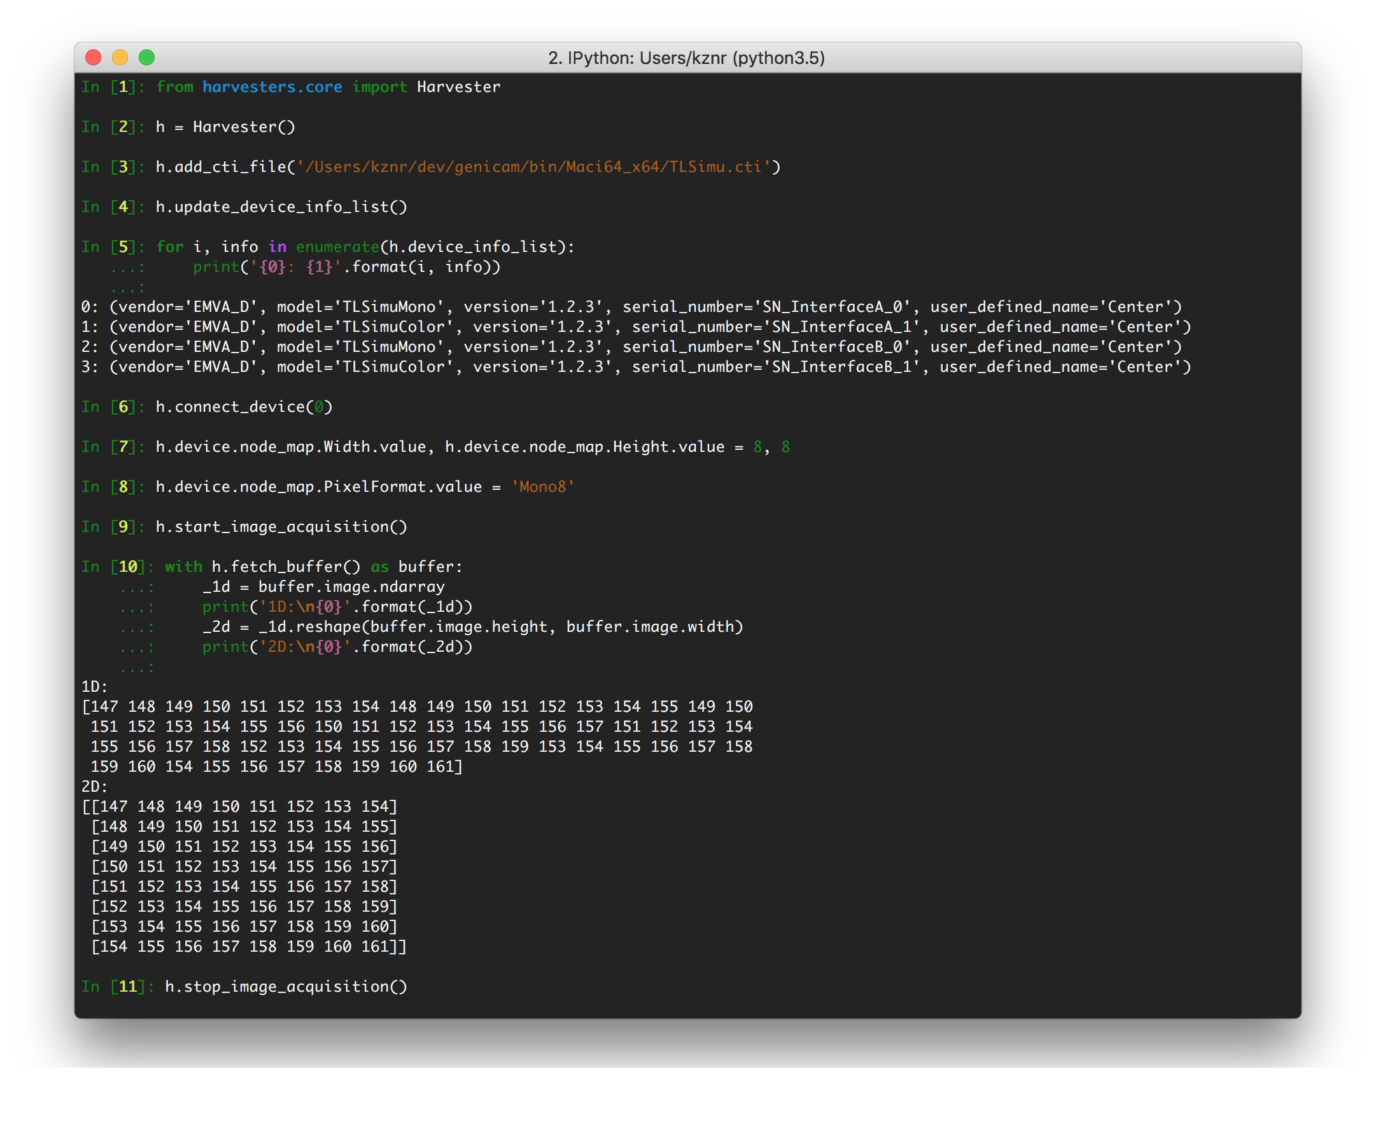Click the 'h = Harvester()' line
This screenshot has width=1376, height=1125.
click(x=225, y=127)
